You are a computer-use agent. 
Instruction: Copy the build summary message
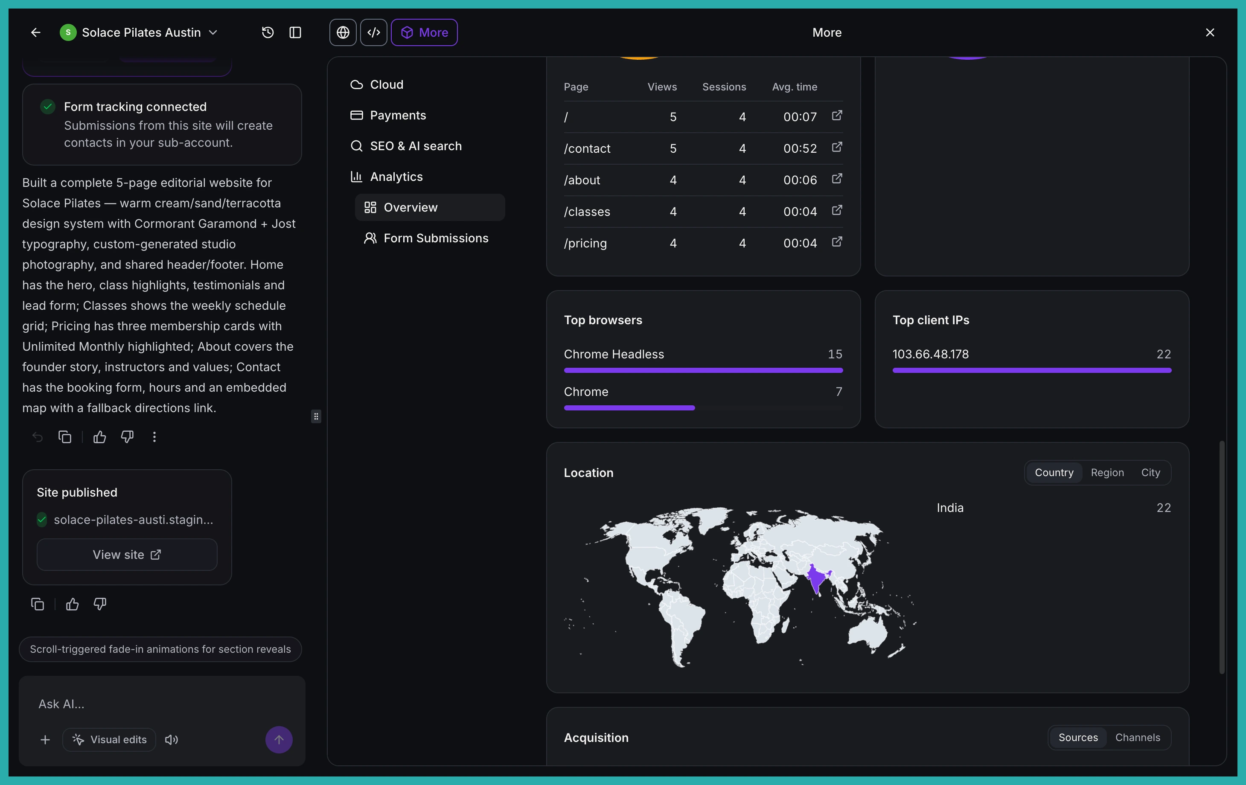pyautogui.click(x=65, y=437)
